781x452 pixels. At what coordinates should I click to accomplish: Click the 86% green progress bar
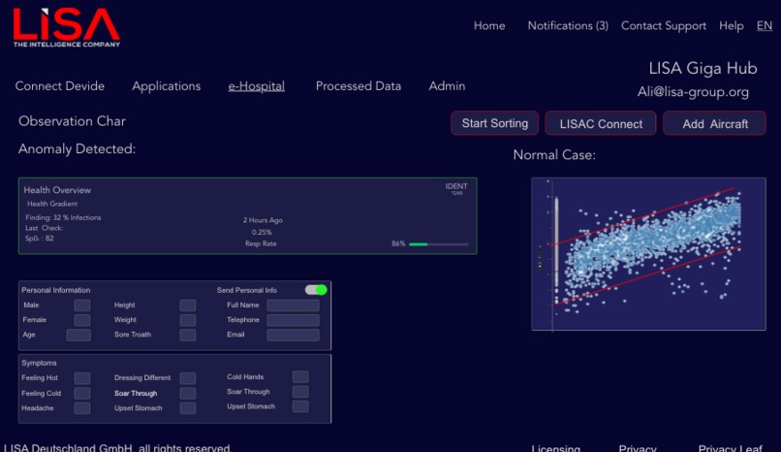439,244
